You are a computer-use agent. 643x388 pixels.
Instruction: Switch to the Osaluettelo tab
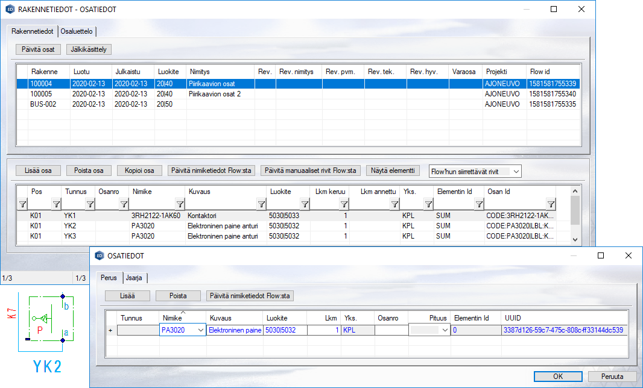(x=78, y=31)
